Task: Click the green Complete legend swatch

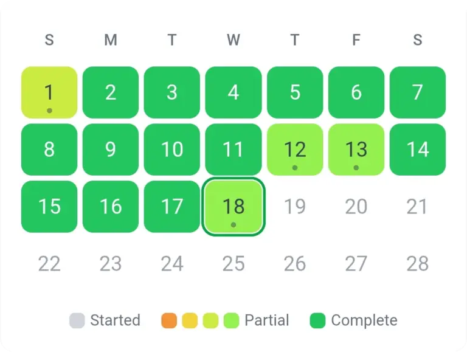Action: [317, 320]
